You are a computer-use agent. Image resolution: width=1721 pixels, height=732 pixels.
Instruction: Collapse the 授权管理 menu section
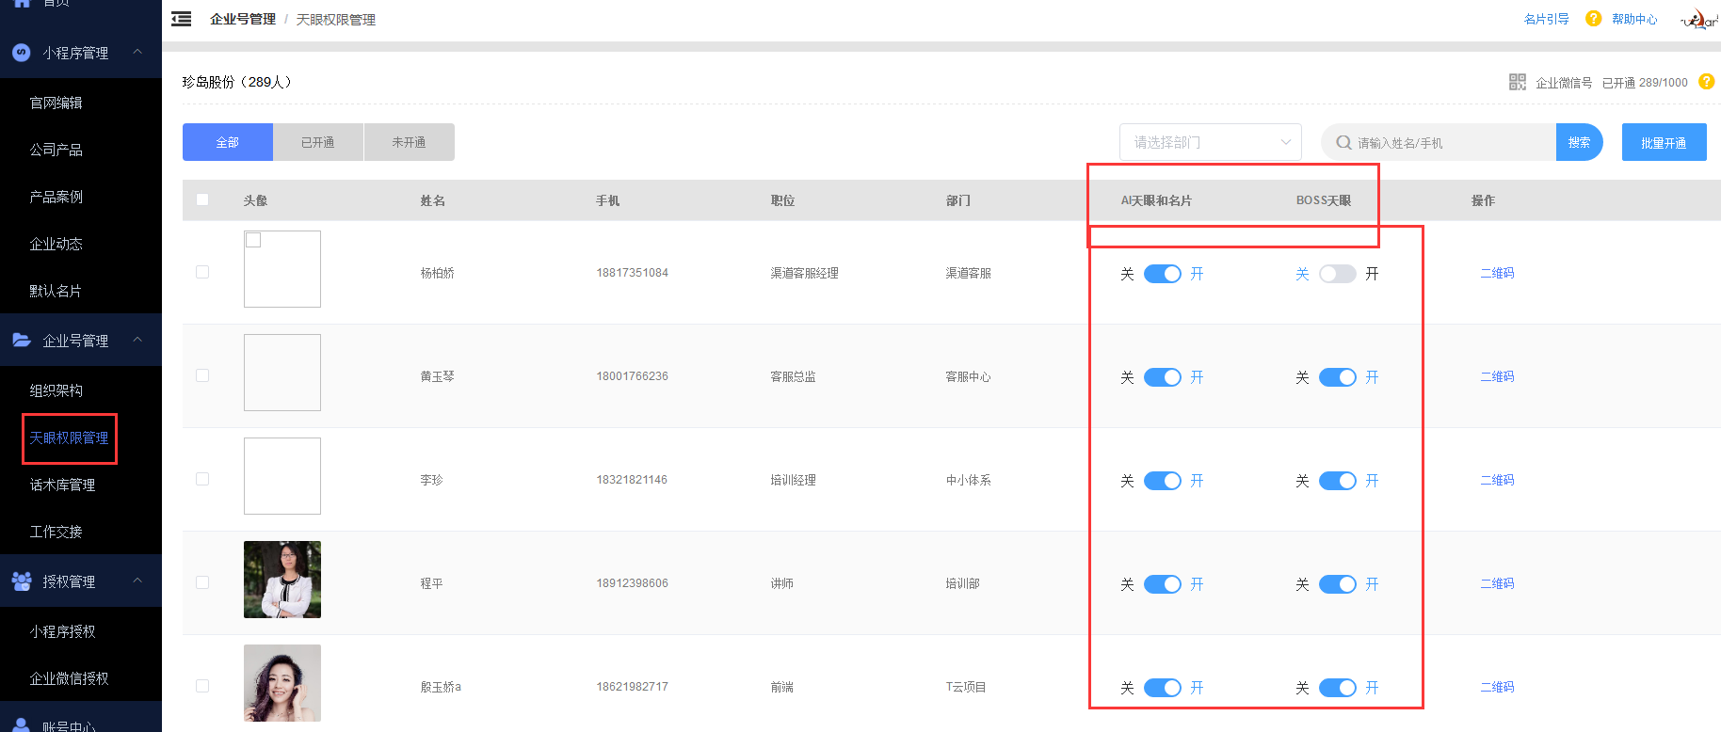pos(137,581)
